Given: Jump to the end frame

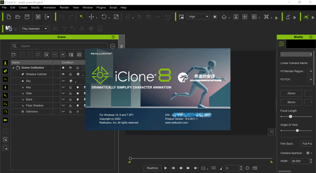Looking at the screenshot, I should (196, 168).
